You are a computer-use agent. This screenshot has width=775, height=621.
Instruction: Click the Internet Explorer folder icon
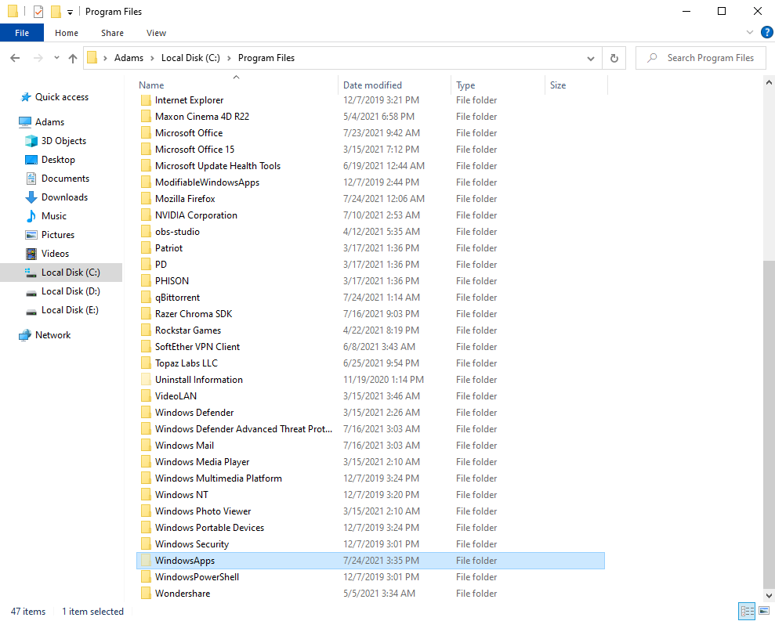coord(146,100)
